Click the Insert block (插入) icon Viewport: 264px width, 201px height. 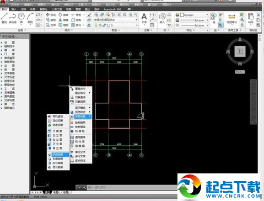(162, 18)
